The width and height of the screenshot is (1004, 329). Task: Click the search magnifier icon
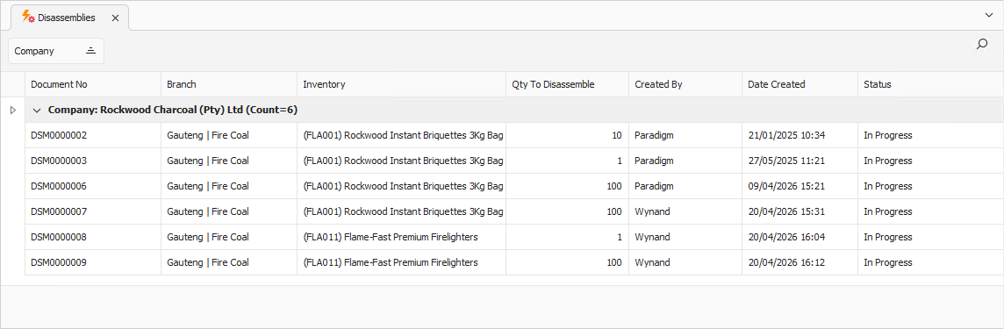(x=981, y=44)
